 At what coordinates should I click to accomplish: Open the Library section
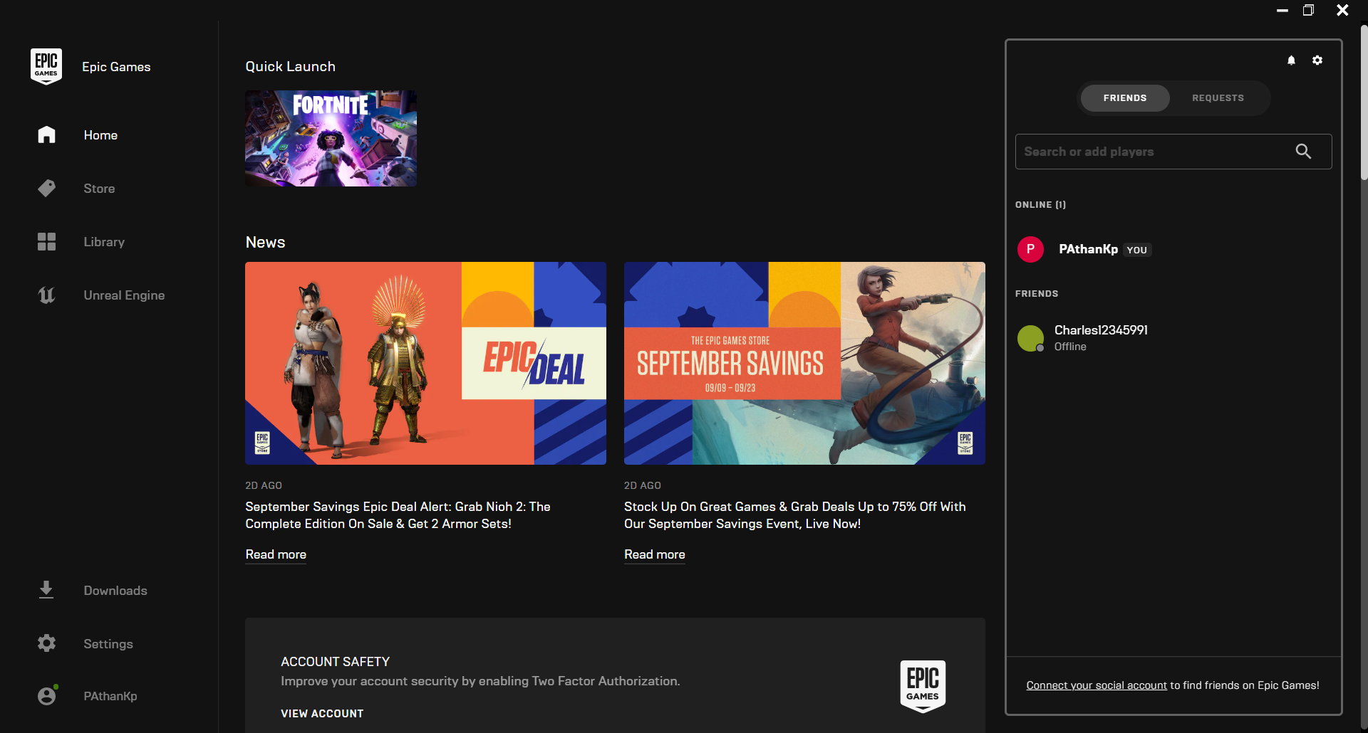click(x=46, y=241)
